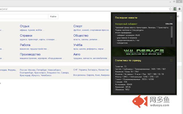Collapse the Последние новости panel via dots icon

point(171,18)
